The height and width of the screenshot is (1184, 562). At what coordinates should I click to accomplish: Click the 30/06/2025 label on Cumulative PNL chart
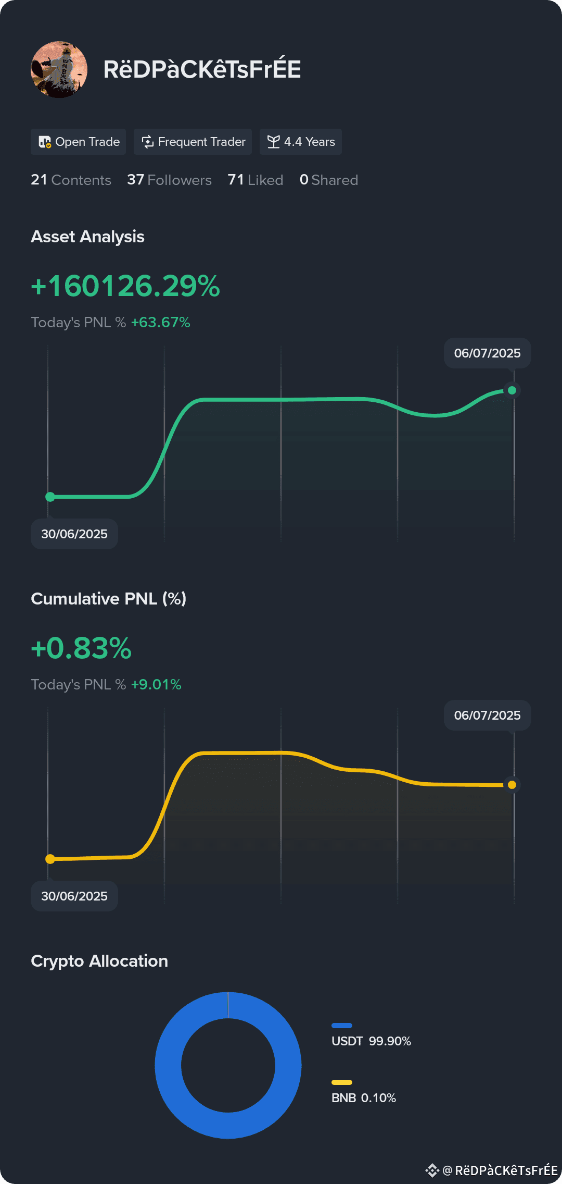(x=74, y=896)
